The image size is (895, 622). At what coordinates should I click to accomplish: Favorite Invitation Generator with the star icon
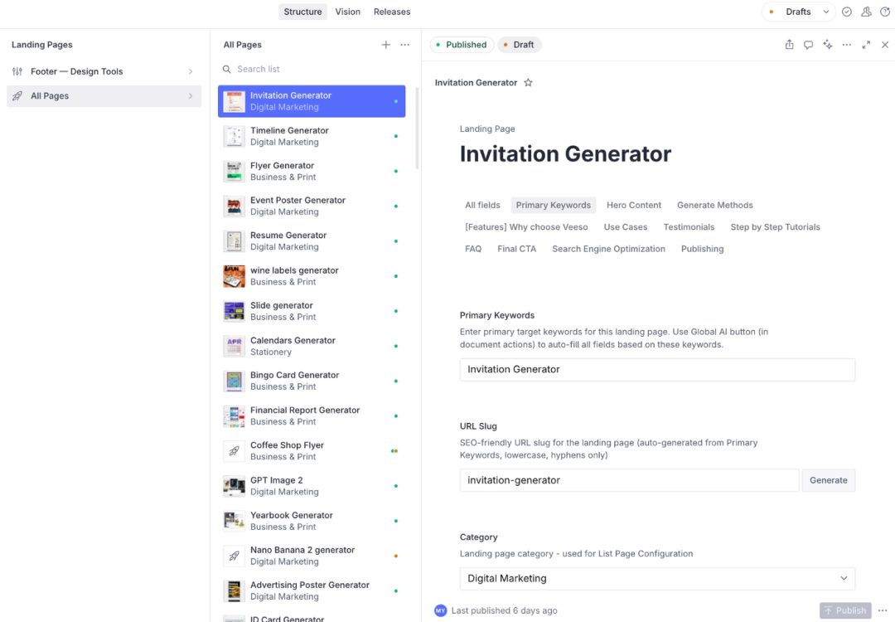528,83
